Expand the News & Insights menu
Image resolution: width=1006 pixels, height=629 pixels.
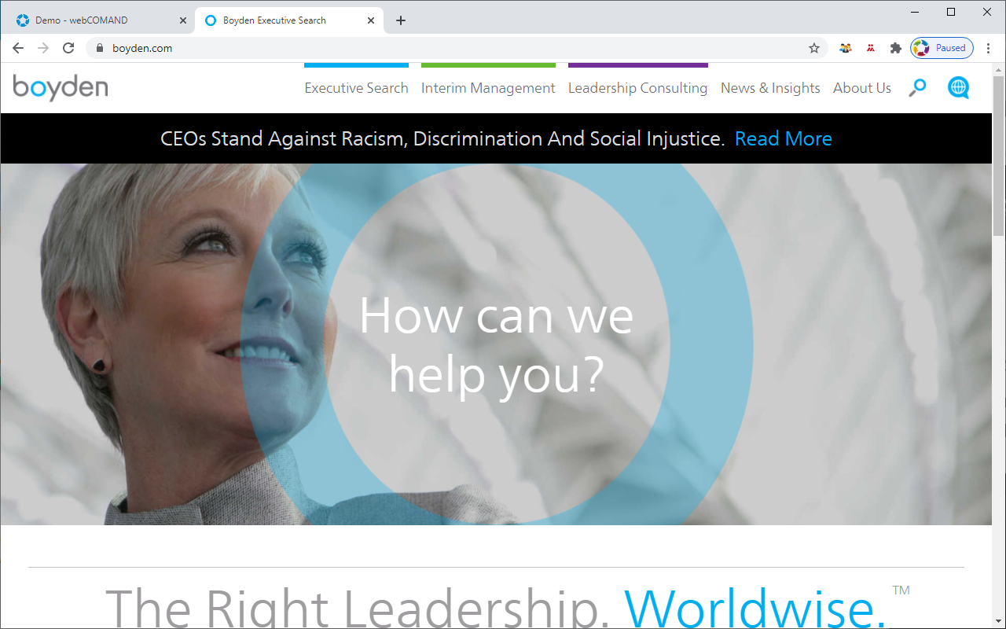(x=770, y=88)
